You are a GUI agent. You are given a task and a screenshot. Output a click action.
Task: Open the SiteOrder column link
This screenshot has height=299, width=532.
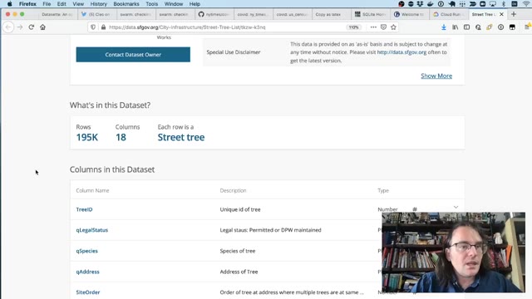tap(88, 292)
